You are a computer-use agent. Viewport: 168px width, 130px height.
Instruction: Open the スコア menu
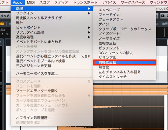tap(44, 2)
